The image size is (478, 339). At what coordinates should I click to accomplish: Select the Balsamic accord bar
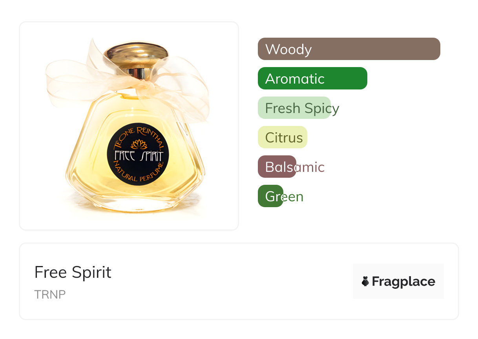pos(277,167)
